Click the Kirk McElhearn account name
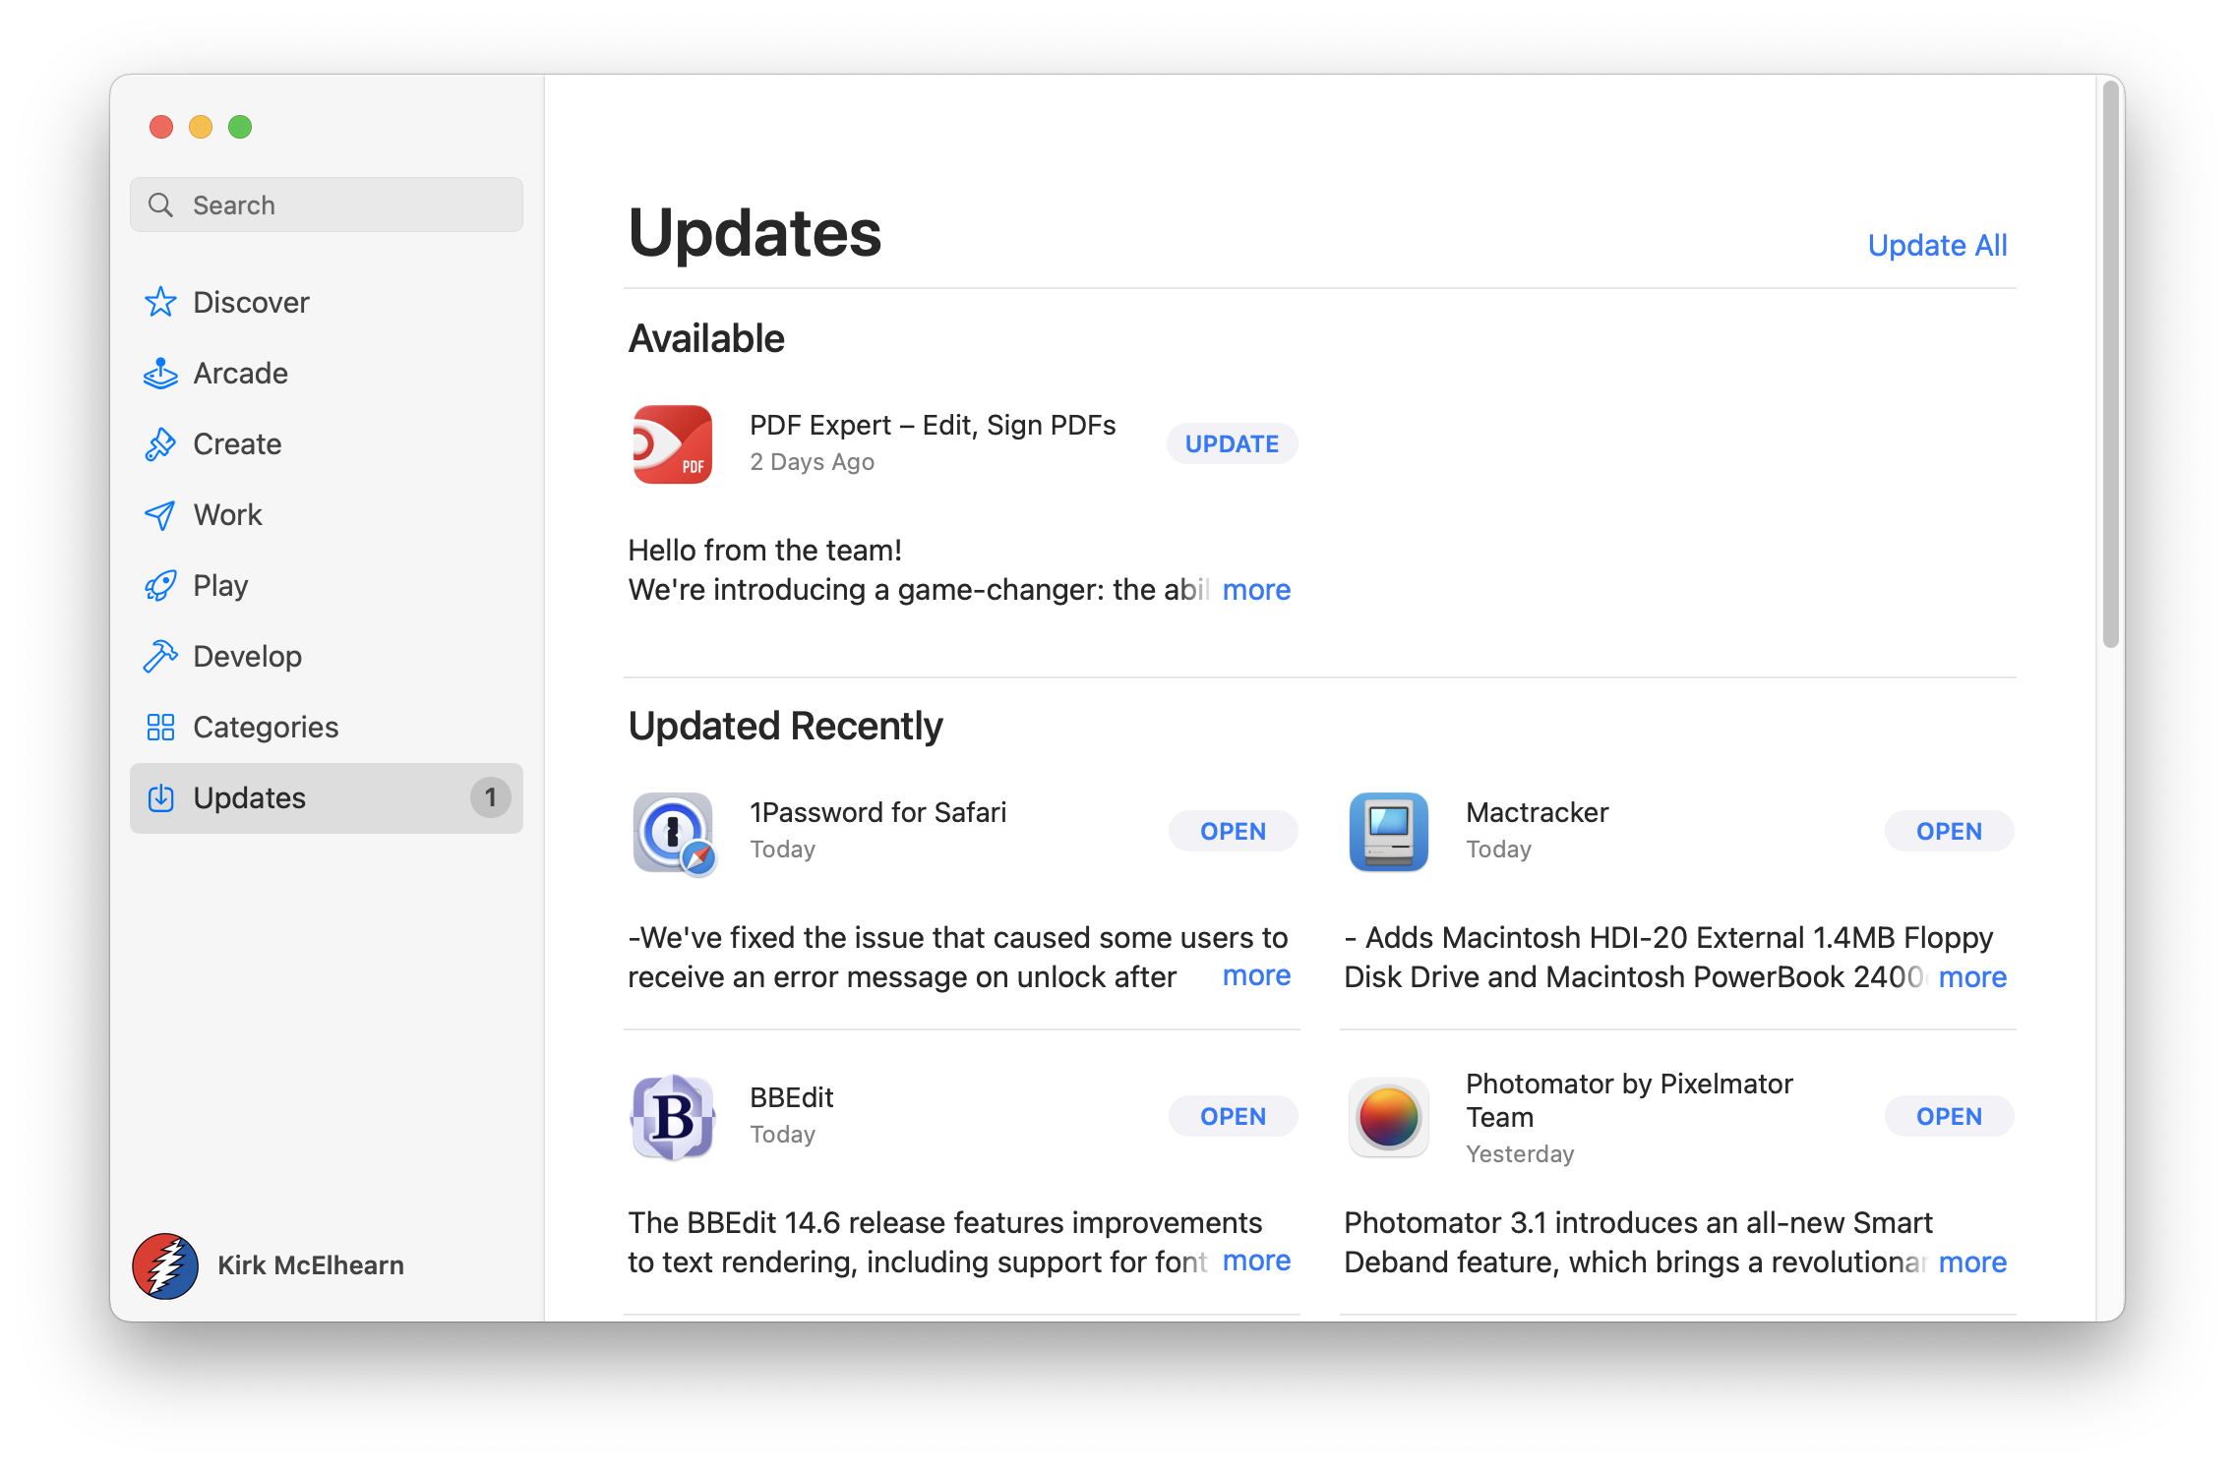Viewport: 2235px width, 1467px height. (x=311, y=1265)
